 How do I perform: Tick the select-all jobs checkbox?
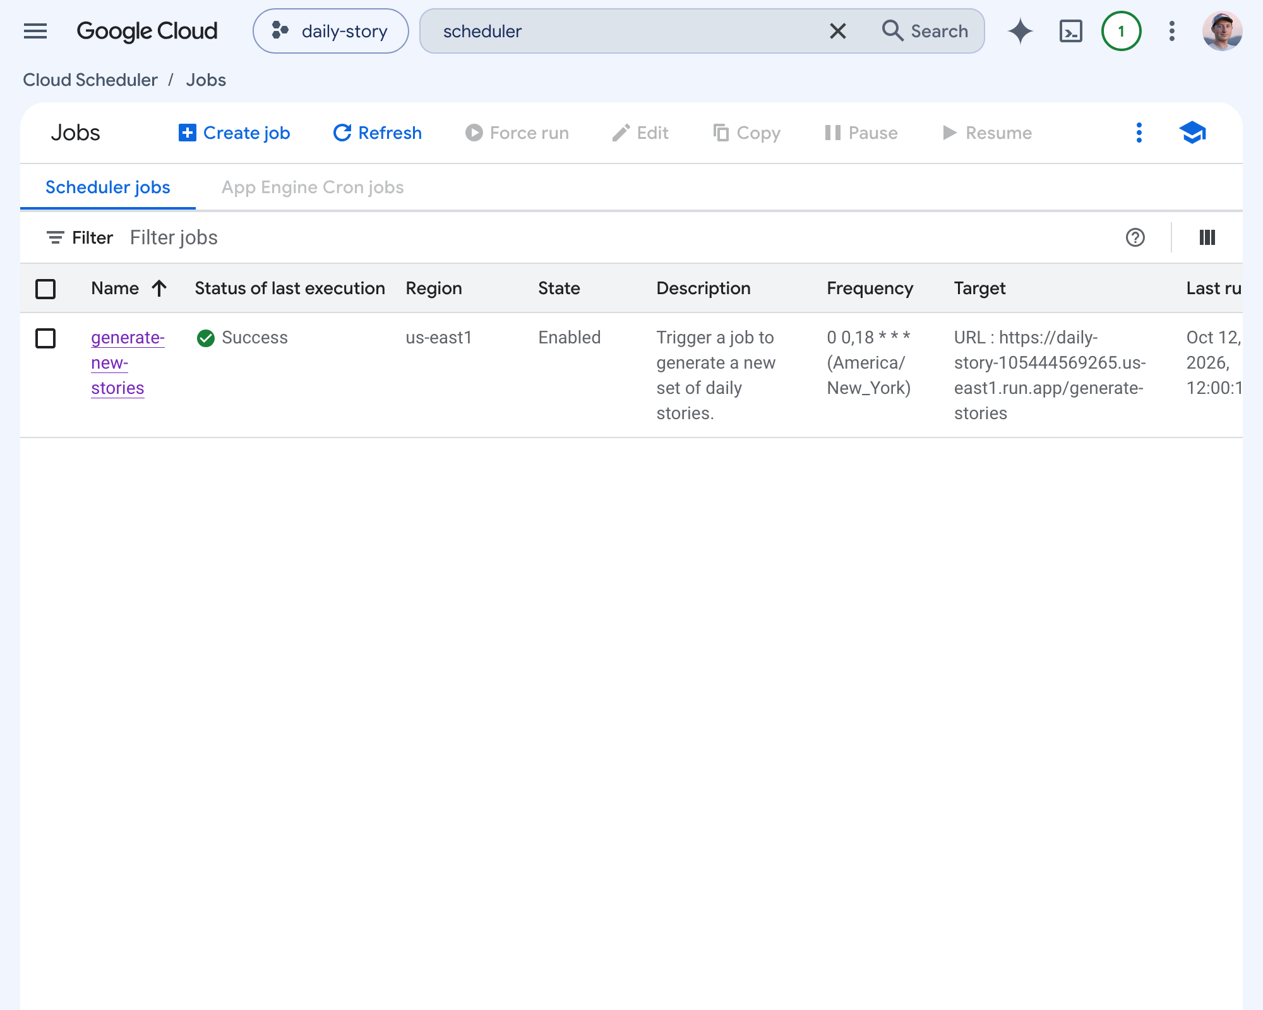(45, 288)
